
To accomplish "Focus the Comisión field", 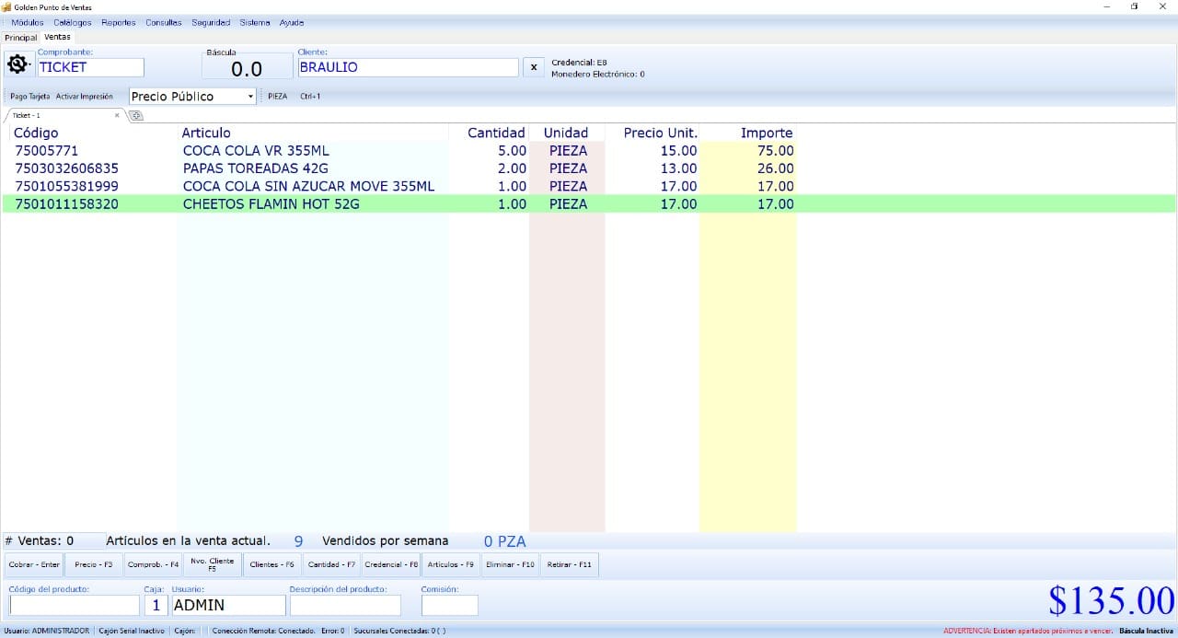I will pyautogui.click(x=449, y=605).
